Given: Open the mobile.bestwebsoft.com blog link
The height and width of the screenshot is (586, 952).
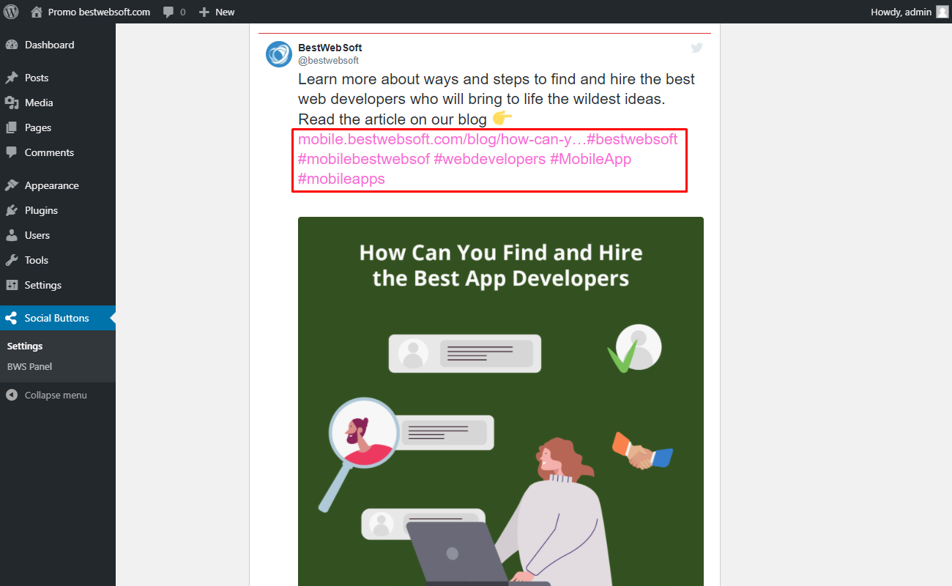Looking at the screenshot, I should click(442, 139).
